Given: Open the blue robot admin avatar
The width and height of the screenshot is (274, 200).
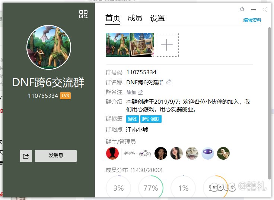Looking at the screenshot, I should pos(208,153).
